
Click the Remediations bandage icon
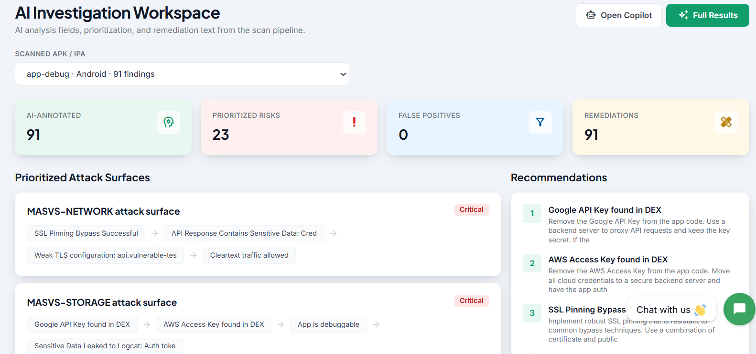pos(726,122)
